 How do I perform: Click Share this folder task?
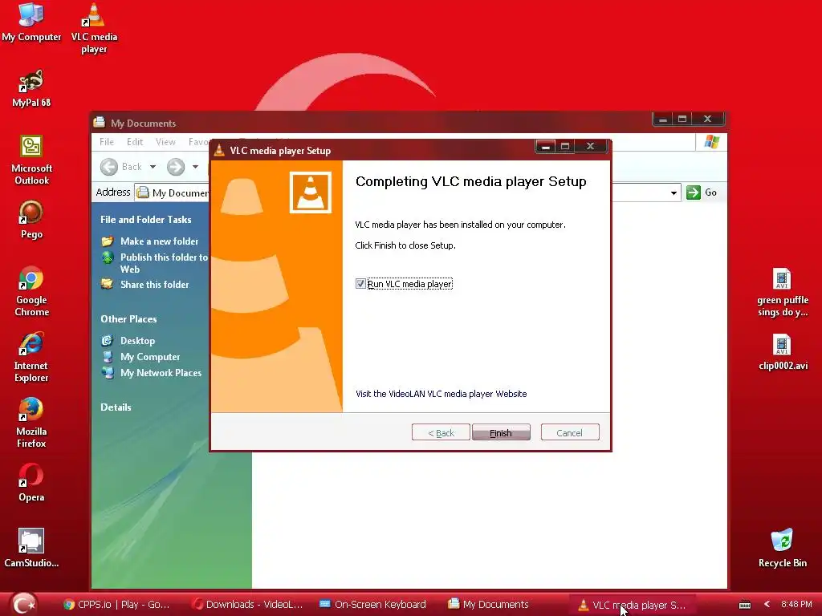155,285
